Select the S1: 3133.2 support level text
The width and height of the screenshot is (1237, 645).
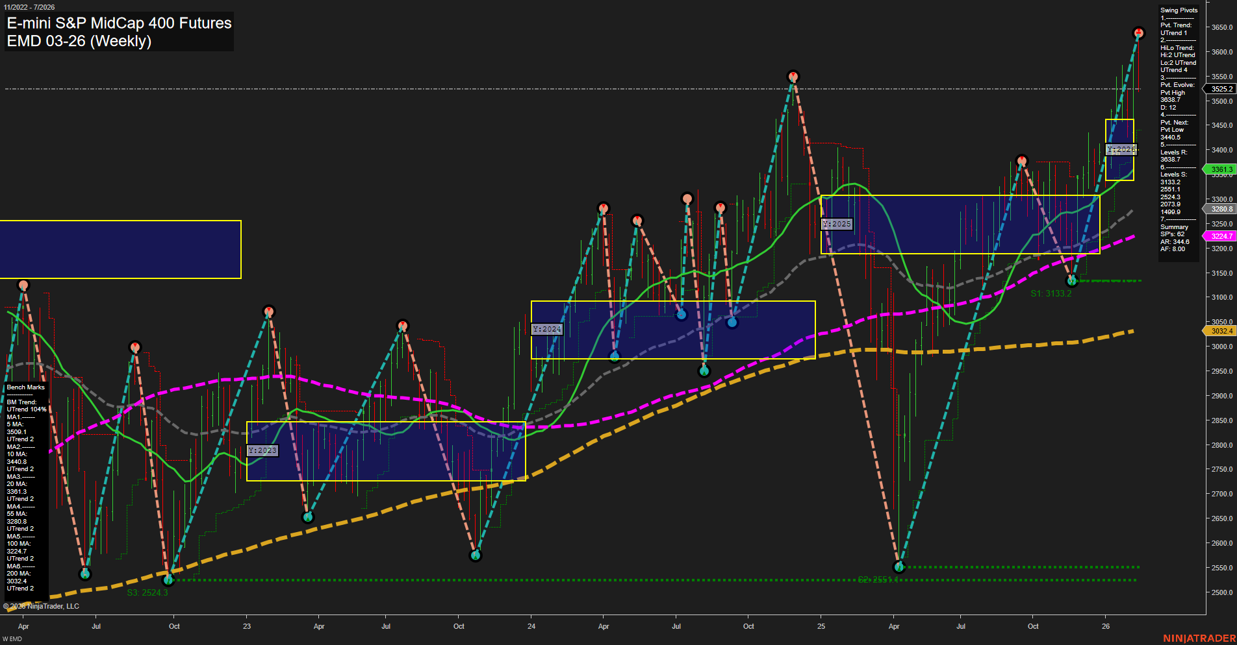click(x=1052, y=293)
